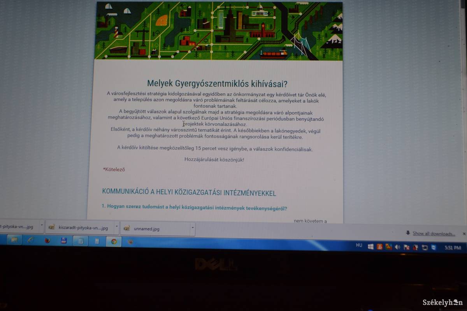
Task: Open Firefox from the taskbar
Action: pos(47,241)
